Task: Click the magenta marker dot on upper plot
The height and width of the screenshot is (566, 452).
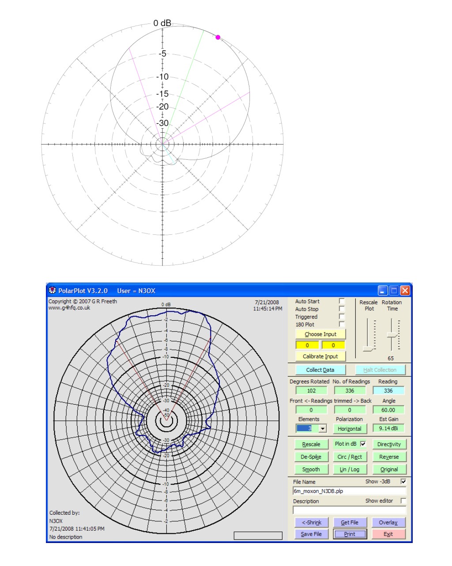Action: pyautogui.click(x=218, y=38)
